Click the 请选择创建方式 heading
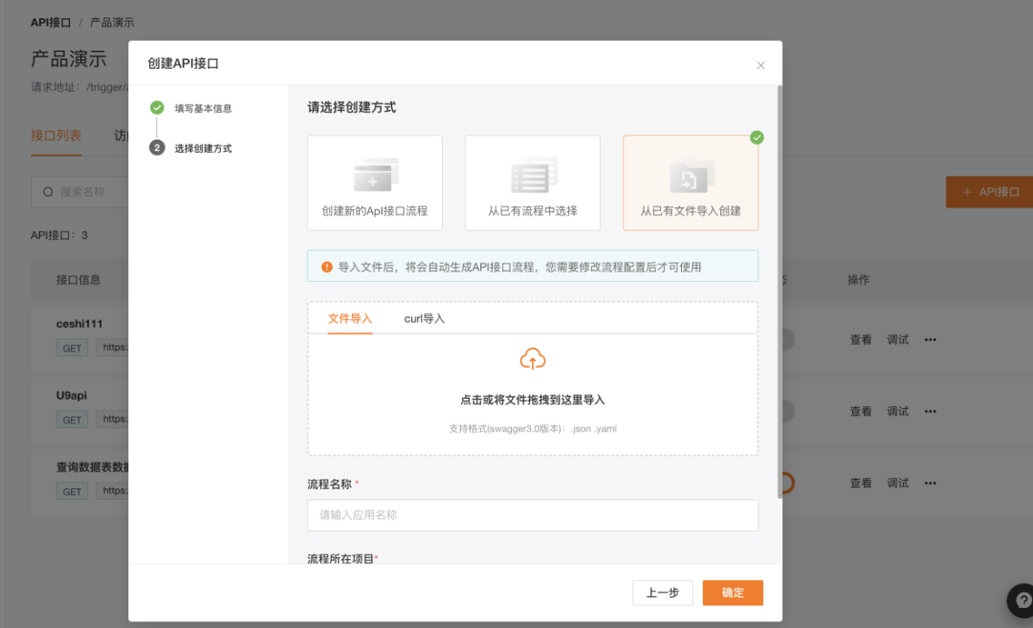Image resolution: width=1033 pixels, height=628 pixels. point(352,107)
